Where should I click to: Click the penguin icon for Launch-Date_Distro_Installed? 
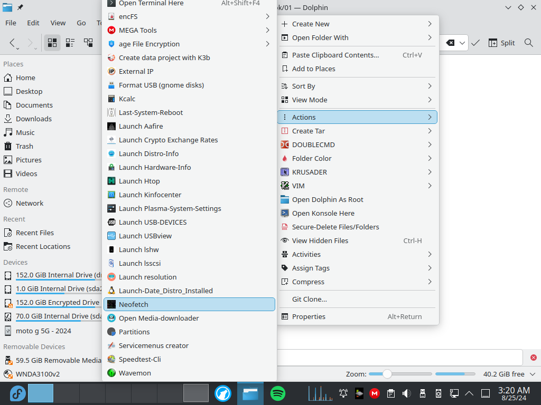pos(111,291)
